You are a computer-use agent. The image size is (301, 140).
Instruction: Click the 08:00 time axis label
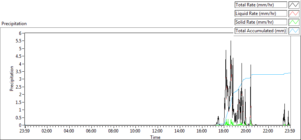113,131
